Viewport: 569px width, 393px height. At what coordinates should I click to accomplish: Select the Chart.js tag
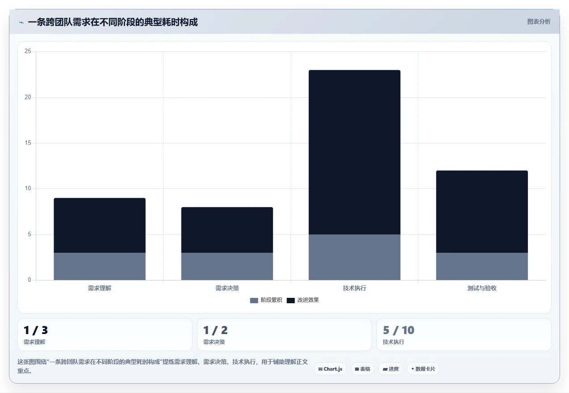click(330, 369)
